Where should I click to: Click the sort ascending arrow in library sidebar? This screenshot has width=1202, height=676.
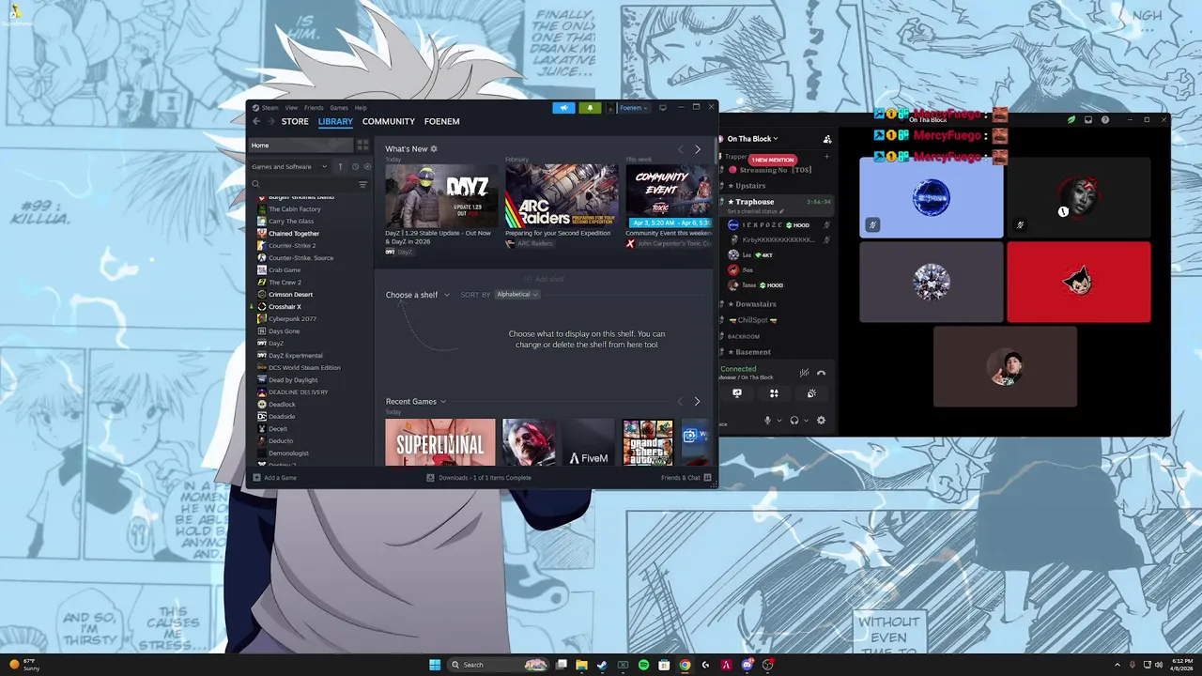pos(340,166)
